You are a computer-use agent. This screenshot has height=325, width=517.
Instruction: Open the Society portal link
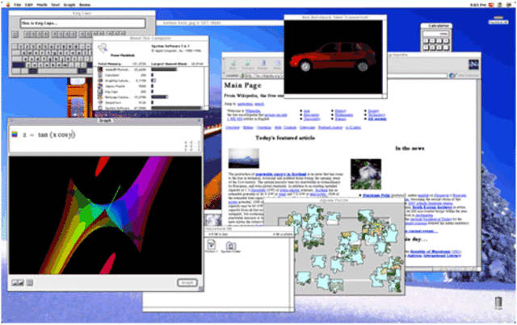coord(373,111)
